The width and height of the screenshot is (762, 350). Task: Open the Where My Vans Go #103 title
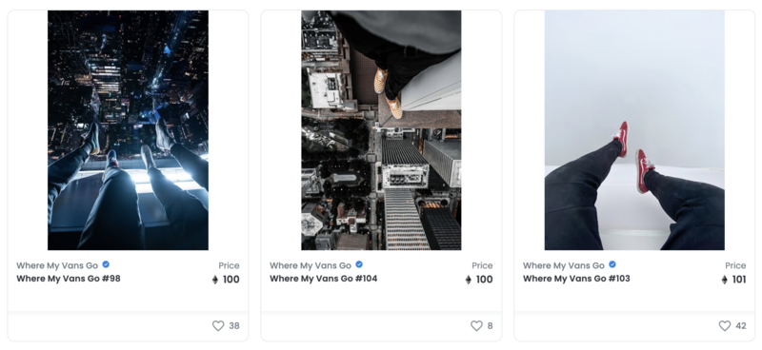coord(576,279)
